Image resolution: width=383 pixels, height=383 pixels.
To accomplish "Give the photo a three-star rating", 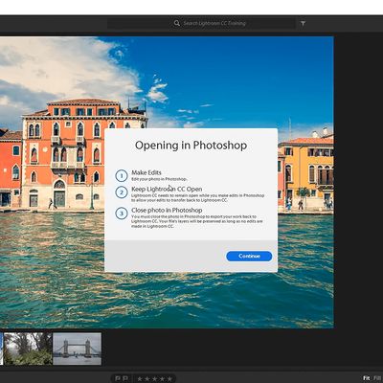I will coord(155,379).
